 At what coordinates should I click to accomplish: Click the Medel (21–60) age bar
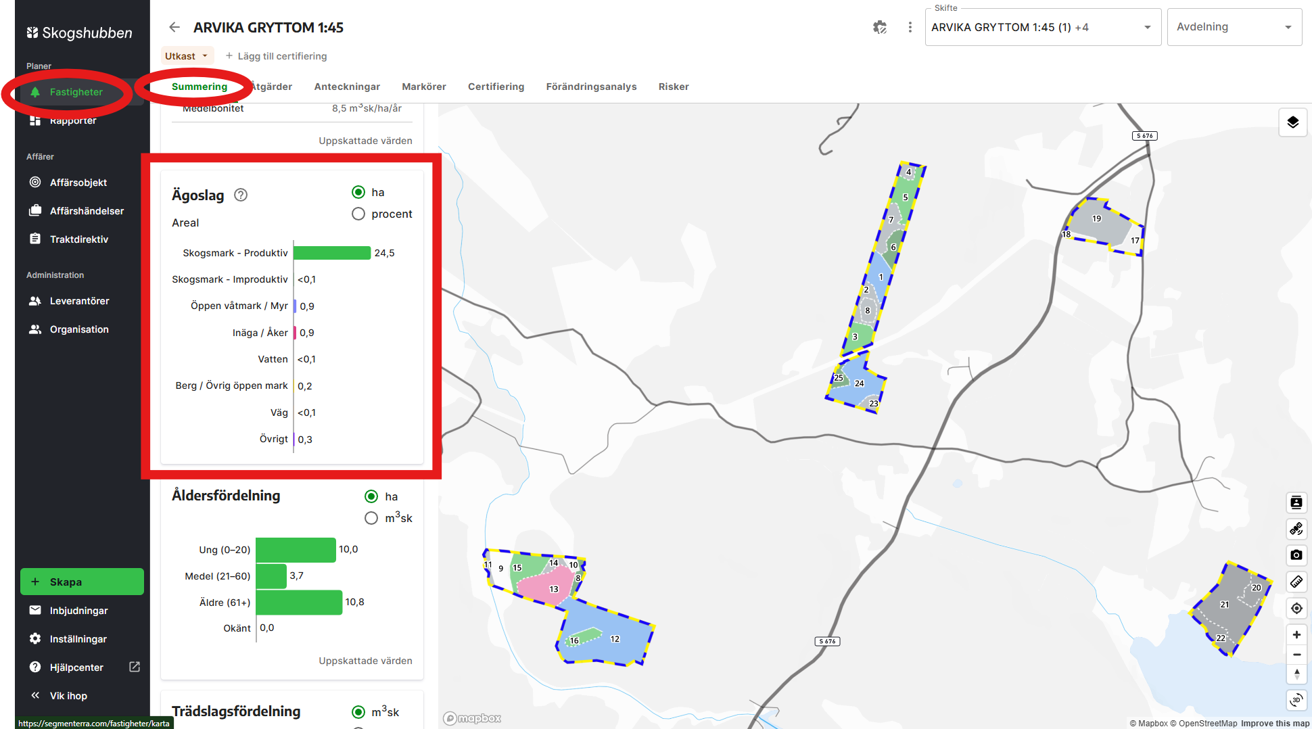pyautogui.click(x=272, y=576)
